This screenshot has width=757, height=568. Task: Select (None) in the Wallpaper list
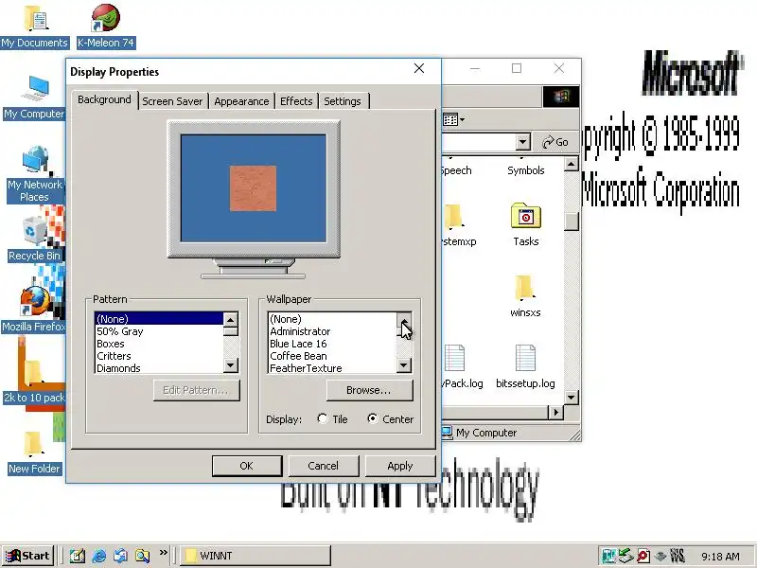[x=332, y=319]
